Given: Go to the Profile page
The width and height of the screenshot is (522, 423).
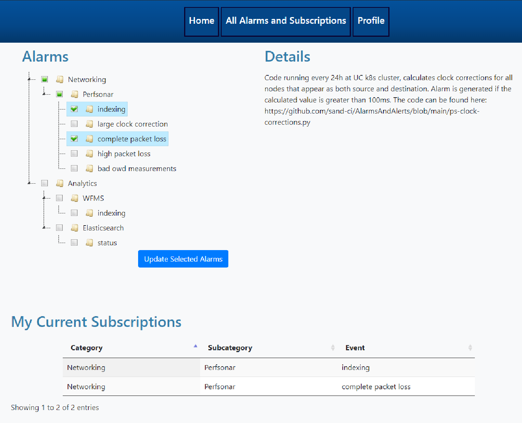Looking at the screenshot, I should coord(371,21).
